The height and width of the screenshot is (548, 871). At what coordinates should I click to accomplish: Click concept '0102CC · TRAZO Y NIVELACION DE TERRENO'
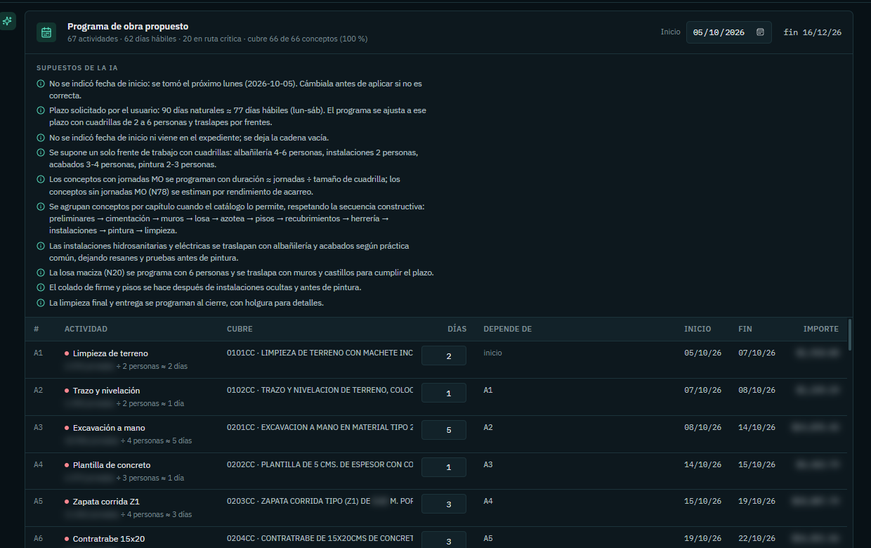coord(320,390)
